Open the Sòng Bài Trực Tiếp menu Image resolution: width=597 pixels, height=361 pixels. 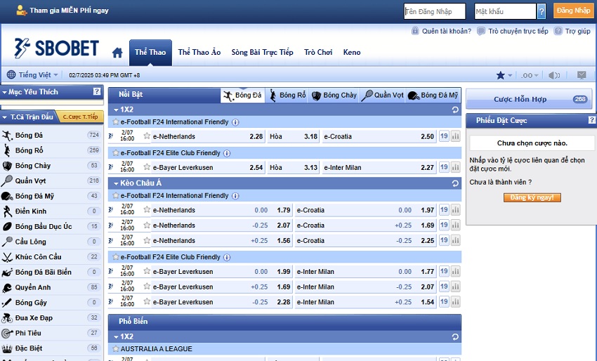(x=263, y=52)
